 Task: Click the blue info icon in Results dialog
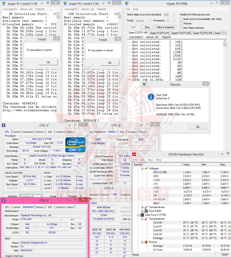click(x=151, y=97)
